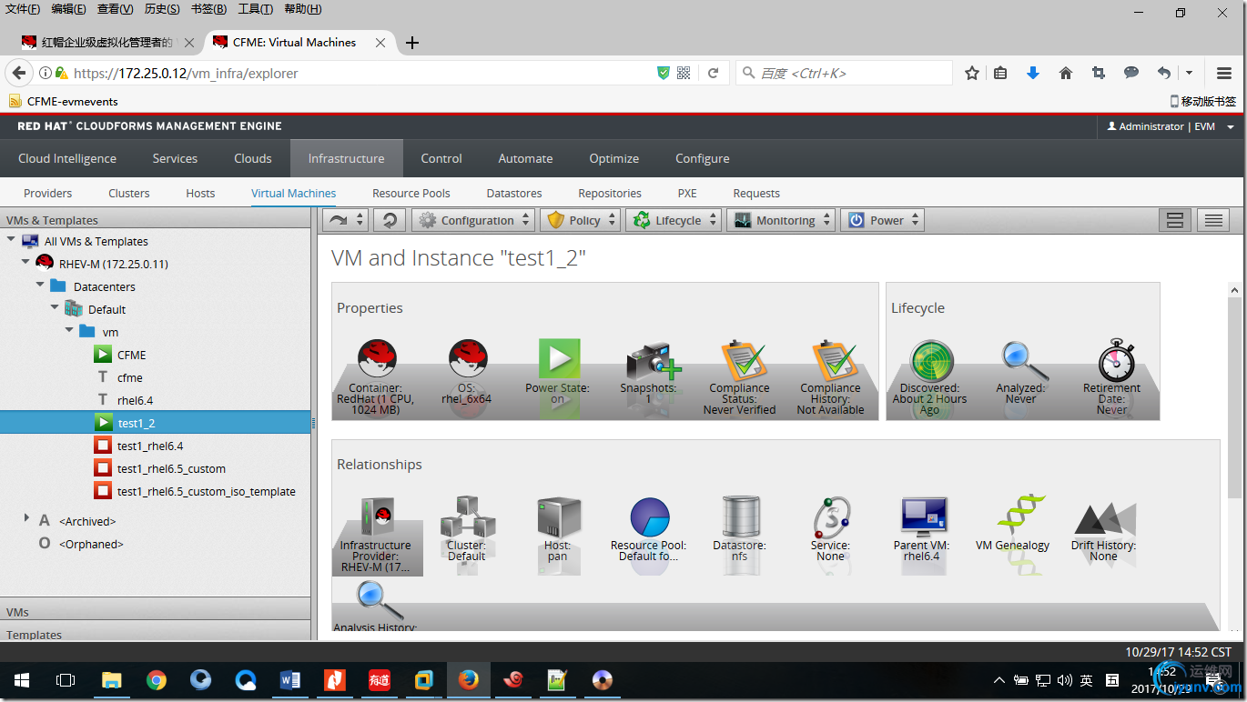Go to the Providers subtab
The width and height of the screenshot is (1247, 702).
48,193
